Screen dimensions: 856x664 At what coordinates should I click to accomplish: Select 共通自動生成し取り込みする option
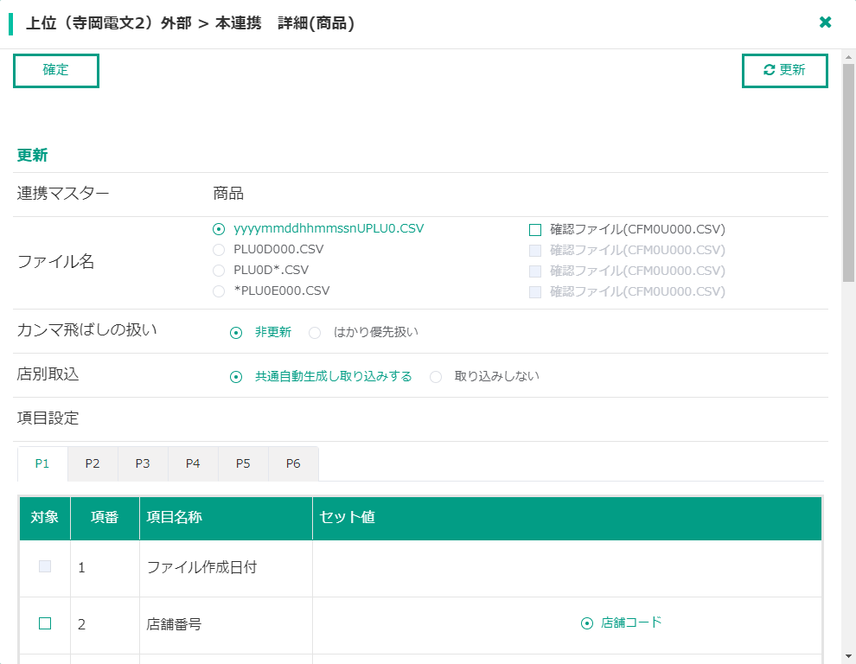(x=236, y=377)
